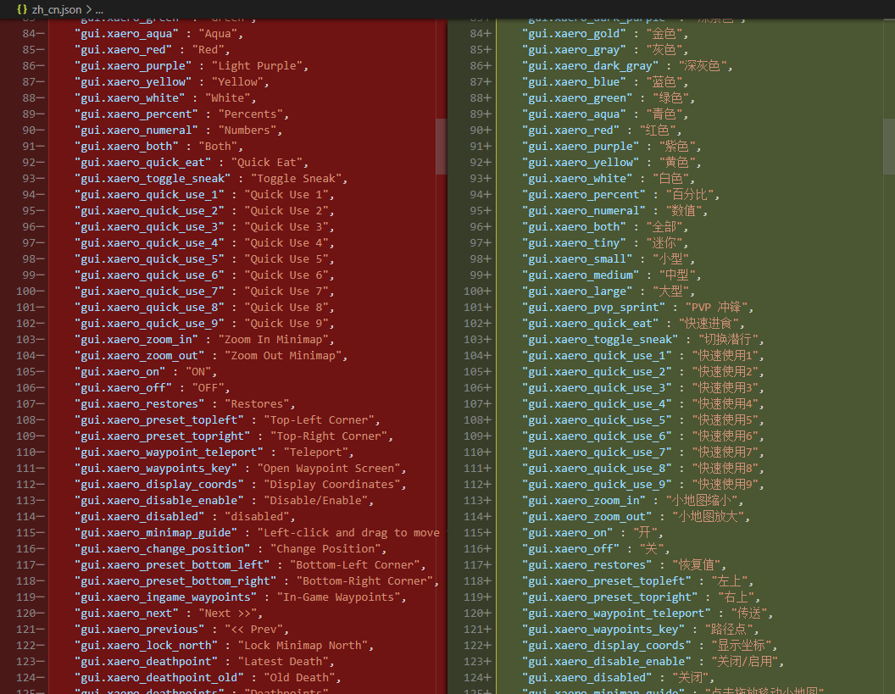
Task: Click the "Next >>" value on left pane
Action: (227, 613)
